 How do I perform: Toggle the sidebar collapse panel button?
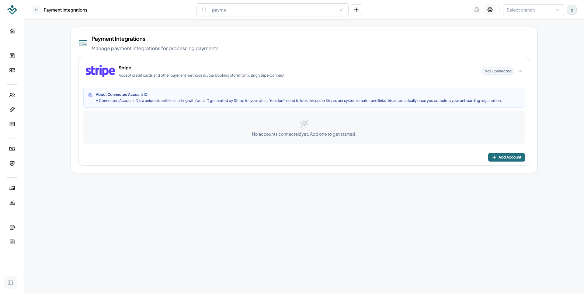point(10,283)
